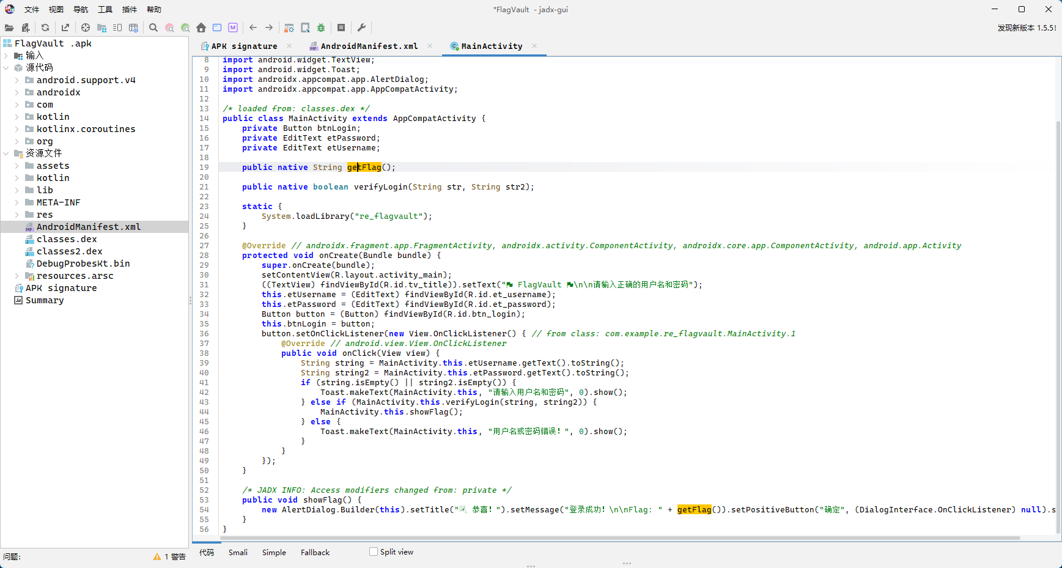
Task: Switch to Smali code view
Action: (x=238, y=552)
